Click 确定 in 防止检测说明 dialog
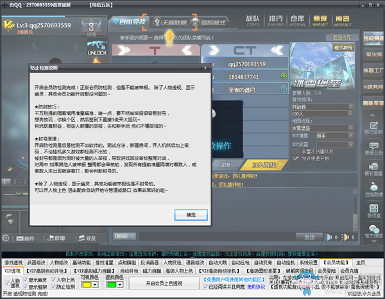Viewport: 385px width, 299px height. [191, 215]
